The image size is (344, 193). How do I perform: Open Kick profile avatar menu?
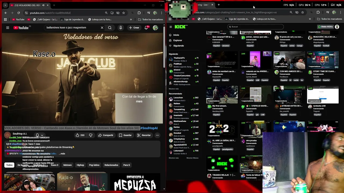[337, 27]
